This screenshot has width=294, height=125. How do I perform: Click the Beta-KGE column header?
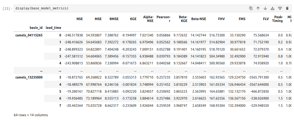coord(183,19)
